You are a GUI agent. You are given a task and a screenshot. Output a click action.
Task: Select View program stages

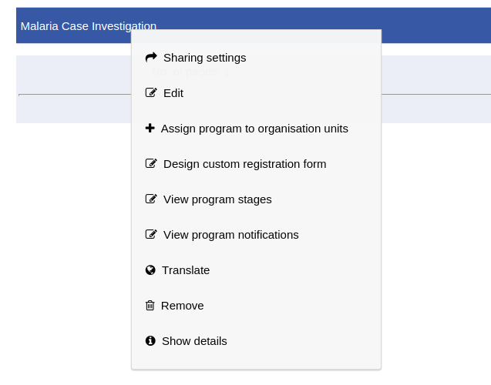pos(217,199)
